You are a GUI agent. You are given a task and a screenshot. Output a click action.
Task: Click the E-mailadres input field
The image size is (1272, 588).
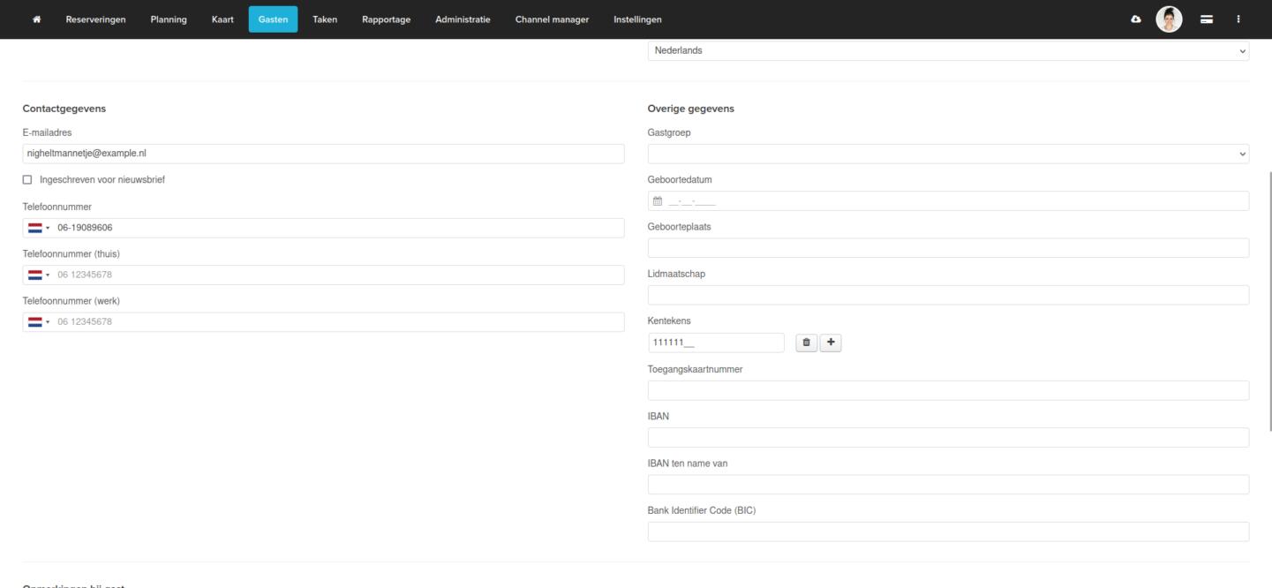pyautogui.click(x=323, y=154)
